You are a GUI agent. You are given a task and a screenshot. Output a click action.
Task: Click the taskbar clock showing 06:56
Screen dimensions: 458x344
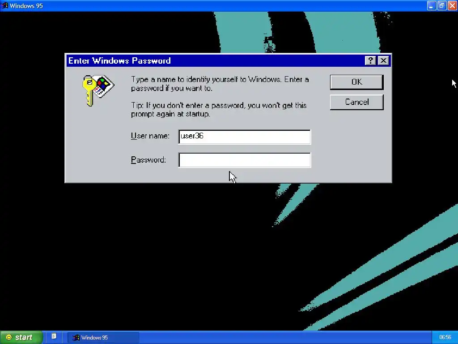[445, 337]
